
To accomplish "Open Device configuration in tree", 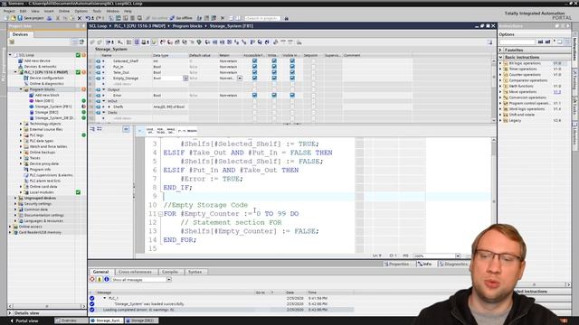I will pos(46,78).
